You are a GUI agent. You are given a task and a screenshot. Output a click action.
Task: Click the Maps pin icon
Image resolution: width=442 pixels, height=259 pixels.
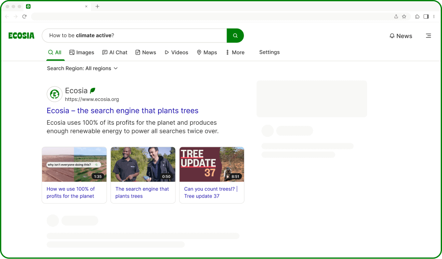coord(199,52)
